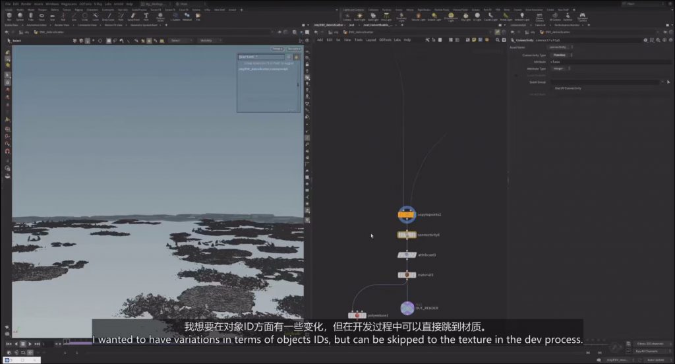Open the network editor Layout menu
This screenshot has width=675, height=364.
[x=370, y=40]
